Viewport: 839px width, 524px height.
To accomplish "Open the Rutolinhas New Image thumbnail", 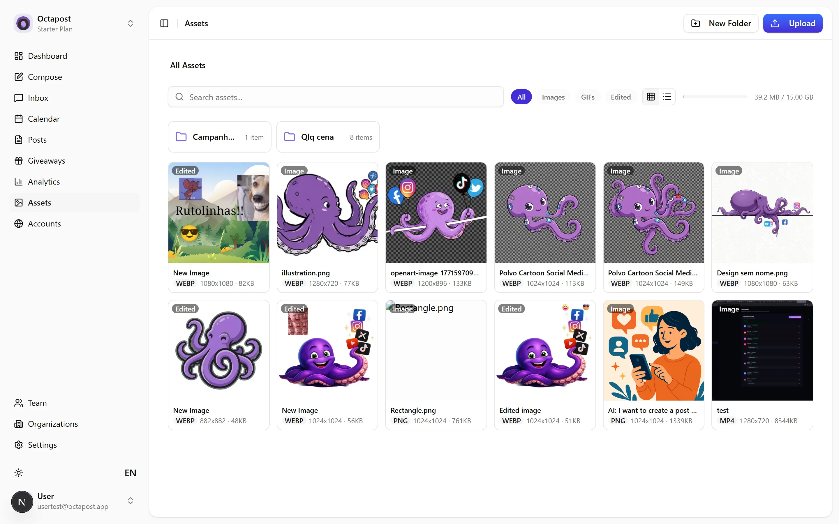I will [219, 213].
